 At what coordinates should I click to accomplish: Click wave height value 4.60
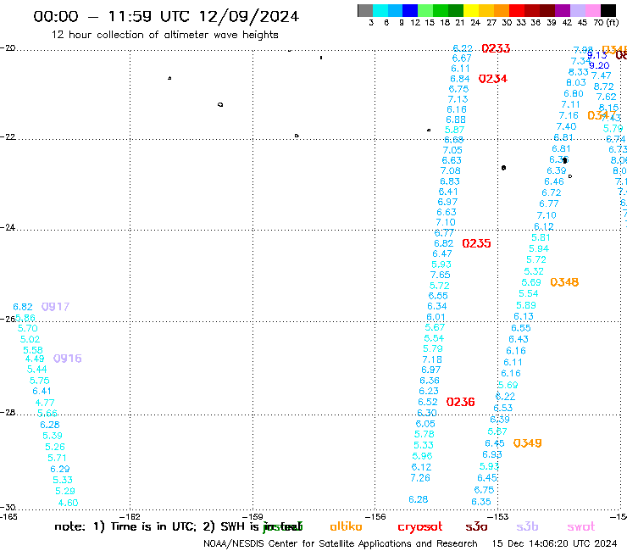69,503
